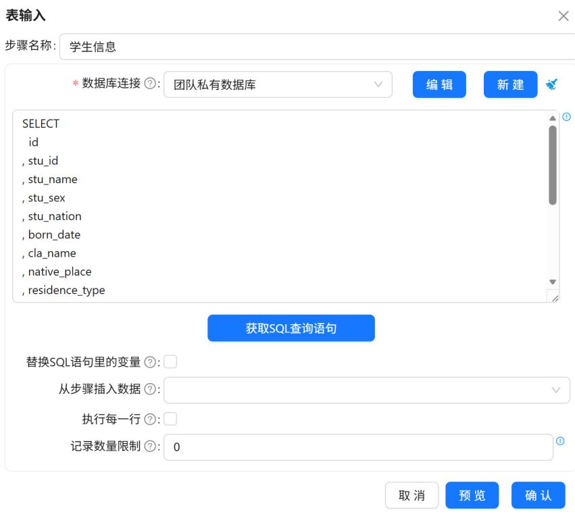
Task: Click the stu_id line in SQL editor
Action: click(40, 161)
